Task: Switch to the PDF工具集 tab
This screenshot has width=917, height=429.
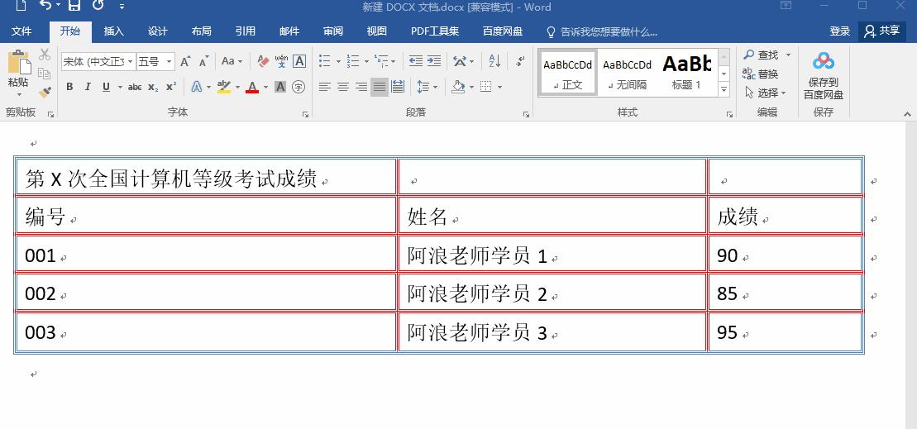Action: coord(435,31)
